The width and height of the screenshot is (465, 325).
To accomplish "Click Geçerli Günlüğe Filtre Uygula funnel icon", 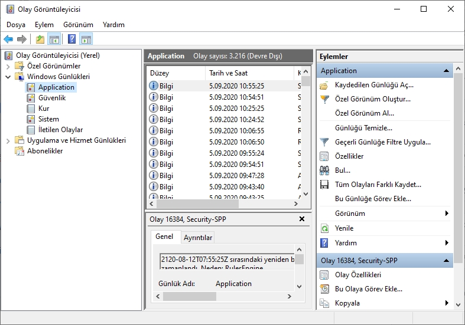I will click(324, 142).
